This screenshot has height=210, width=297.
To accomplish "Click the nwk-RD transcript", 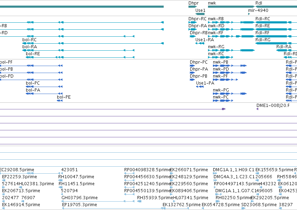I will pyautogui.click(x=216, y=26).
